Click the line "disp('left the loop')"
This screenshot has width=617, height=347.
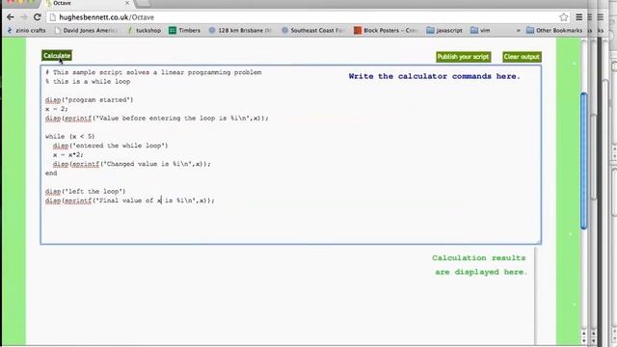coord(86,191)
